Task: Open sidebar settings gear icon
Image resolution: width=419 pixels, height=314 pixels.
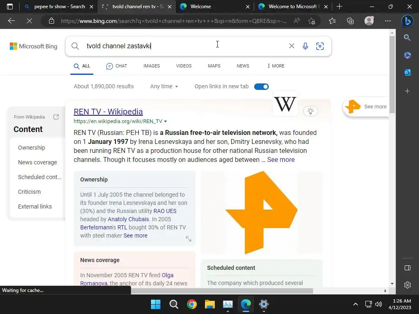Action: [x=407, y=285]
